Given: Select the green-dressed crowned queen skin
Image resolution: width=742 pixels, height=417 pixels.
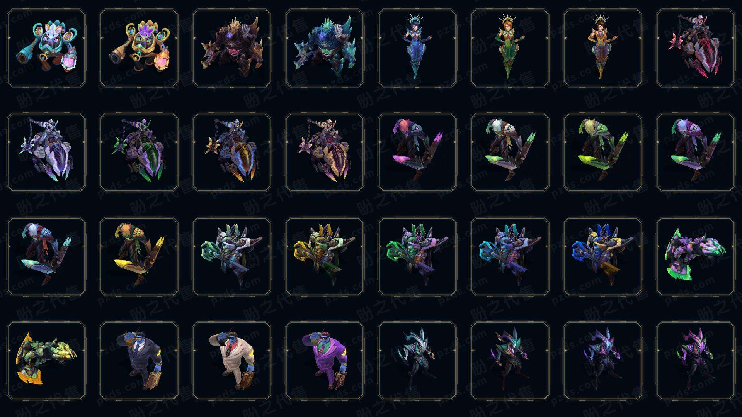Looking at the screenshot, I should click(x=510, y=48).
